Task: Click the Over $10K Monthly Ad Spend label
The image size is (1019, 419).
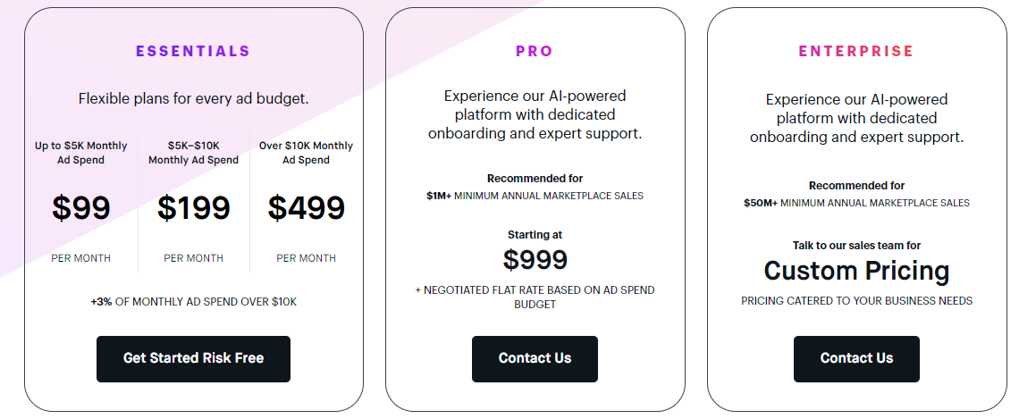Action: coord(306,153)
